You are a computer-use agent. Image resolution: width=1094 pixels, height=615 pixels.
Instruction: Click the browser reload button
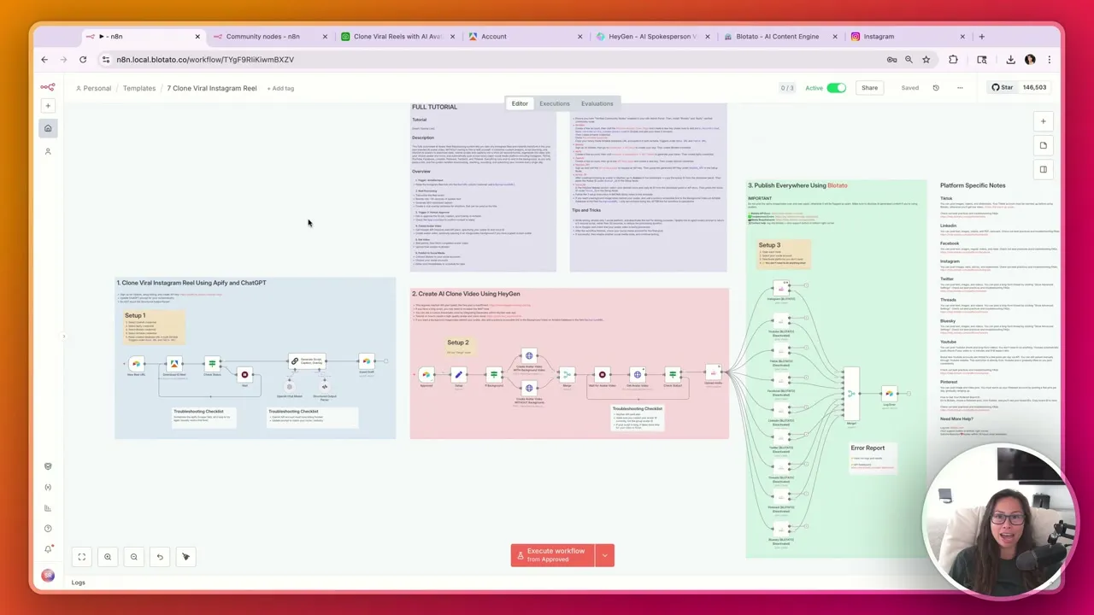click(83, 60)
